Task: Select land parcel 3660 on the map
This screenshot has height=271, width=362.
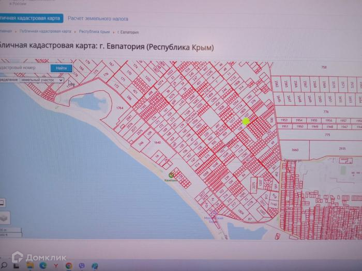Action: tap(294, 150)
